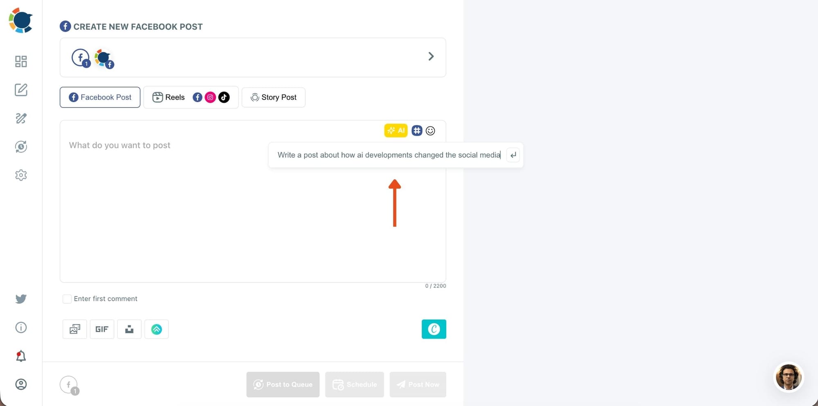Toggle the Instagram channel on Reels

click(210, 97)
